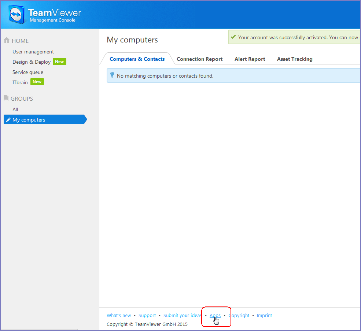The width and height of the screenshot is (361, 331).
Task: Switch to Asset Tracking tab
Action: pyautogui.click(x=295, y=59)
